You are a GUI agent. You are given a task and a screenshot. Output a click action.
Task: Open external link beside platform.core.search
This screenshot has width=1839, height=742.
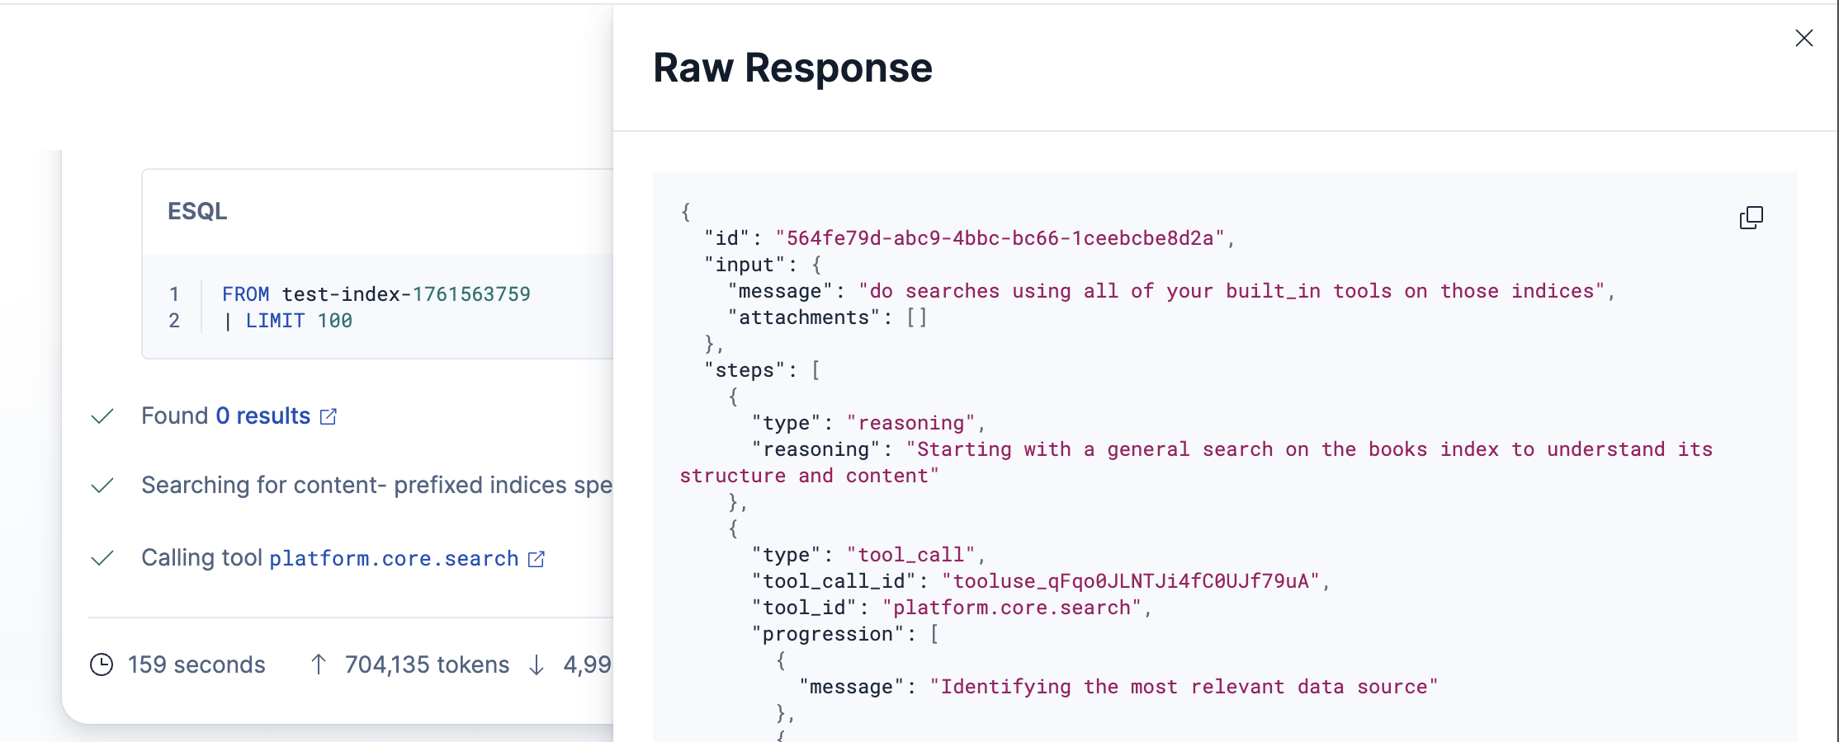click(537, 559)
